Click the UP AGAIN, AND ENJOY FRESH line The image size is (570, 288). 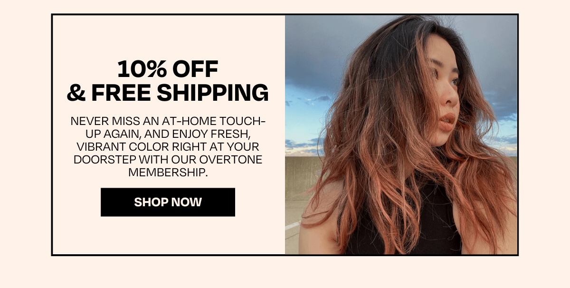pyautogui.click(x=168, y=134)
